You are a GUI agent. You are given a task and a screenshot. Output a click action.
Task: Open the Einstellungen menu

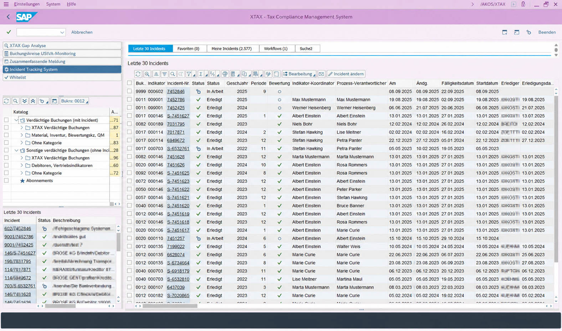(x=27, y=4)
